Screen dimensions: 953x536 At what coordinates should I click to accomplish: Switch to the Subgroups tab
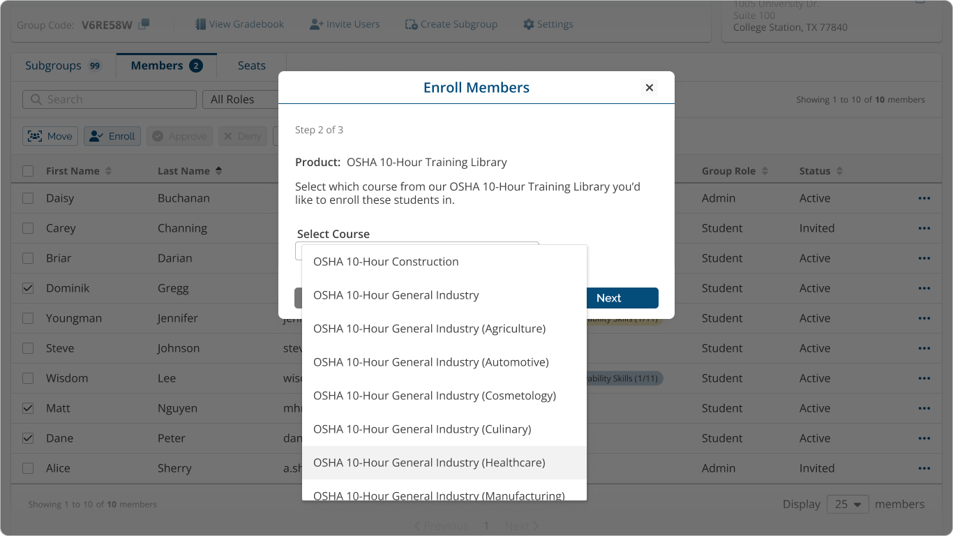pos(53,65)
